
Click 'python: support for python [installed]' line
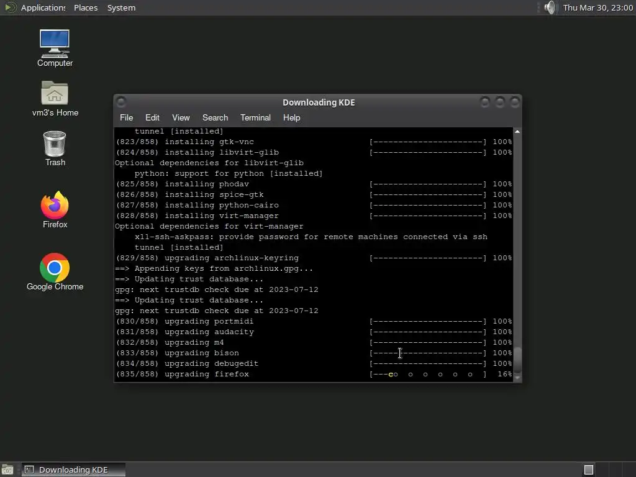[x=229, y=174]
